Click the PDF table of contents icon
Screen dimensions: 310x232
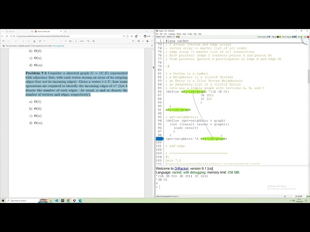point(3,41)
